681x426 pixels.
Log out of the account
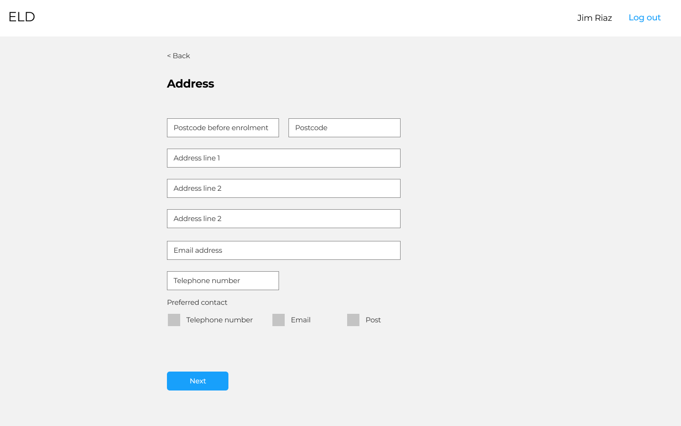pyautogui.click(x=644, y=18)
